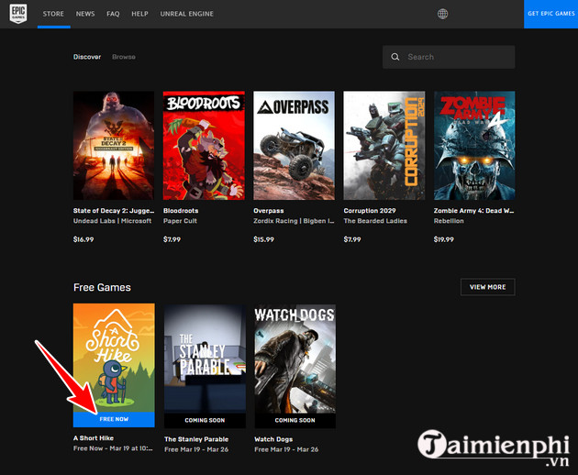Click Free Now - Mar 19 date text
Viewport: 578px width, 475px height.
pyautogui.click(x=113, y=448)
